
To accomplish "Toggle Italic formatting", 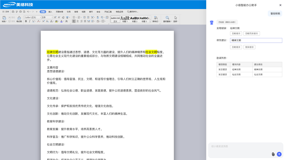I will pyautogui.click(x=30, y=21).
